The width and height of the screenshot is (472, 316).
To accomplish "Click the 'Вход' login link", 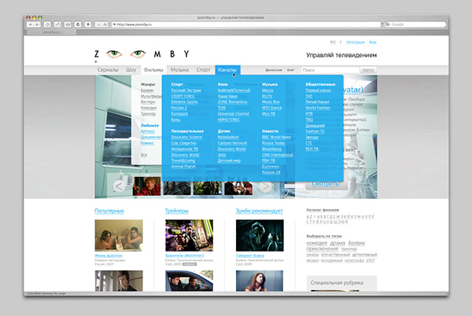I will click(x=373, y=42).
